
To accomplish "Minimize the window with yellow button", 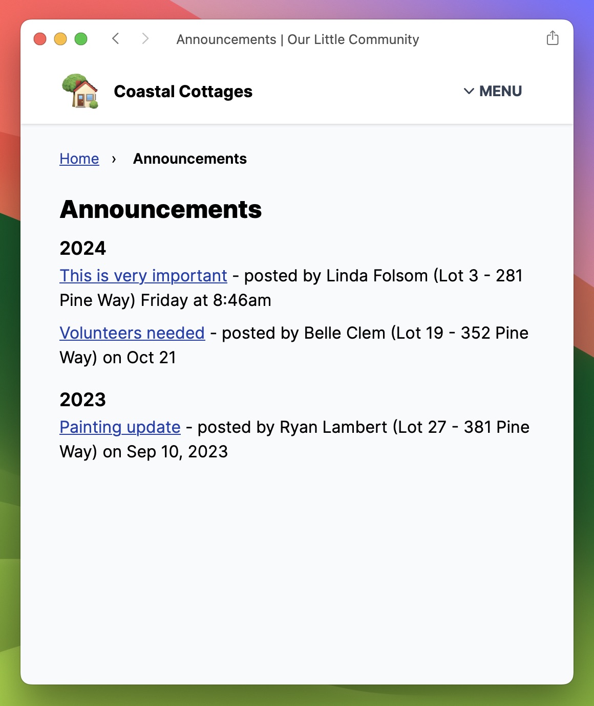I will [x=60, y=39].
